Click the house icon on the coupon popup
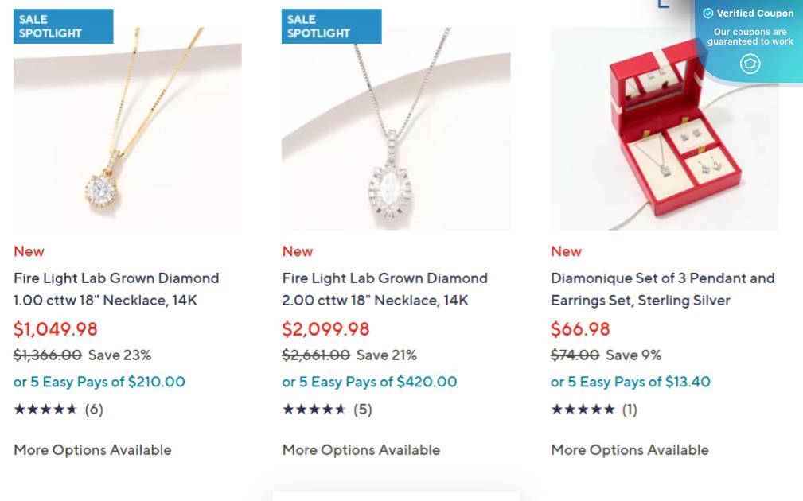The image size is (803, 501). [x=750, y=64]
